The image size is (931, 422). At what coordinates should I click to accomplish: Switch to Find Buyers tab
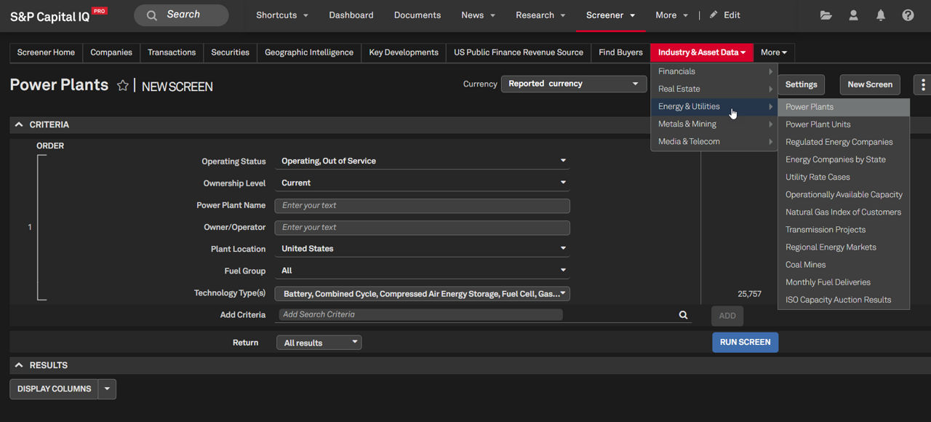tap(620, 52)
